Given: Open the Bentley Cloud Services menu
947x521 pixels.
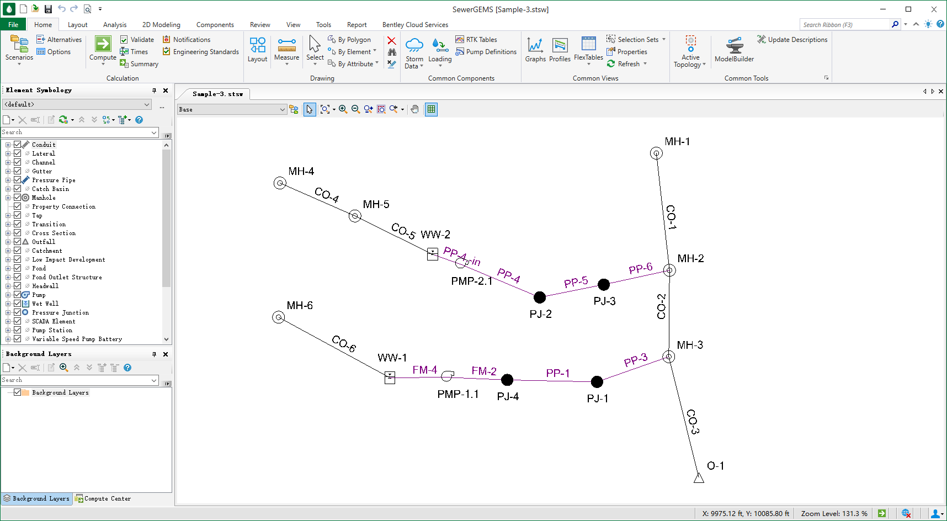Looking at the screenshot, I should pos(414,24).
